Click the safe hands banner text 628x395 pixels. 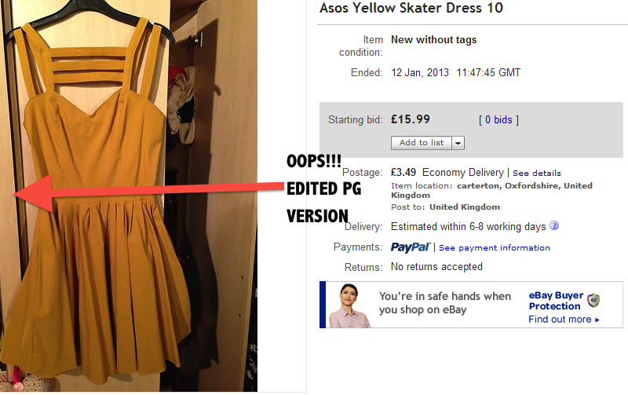pos(445,303)
